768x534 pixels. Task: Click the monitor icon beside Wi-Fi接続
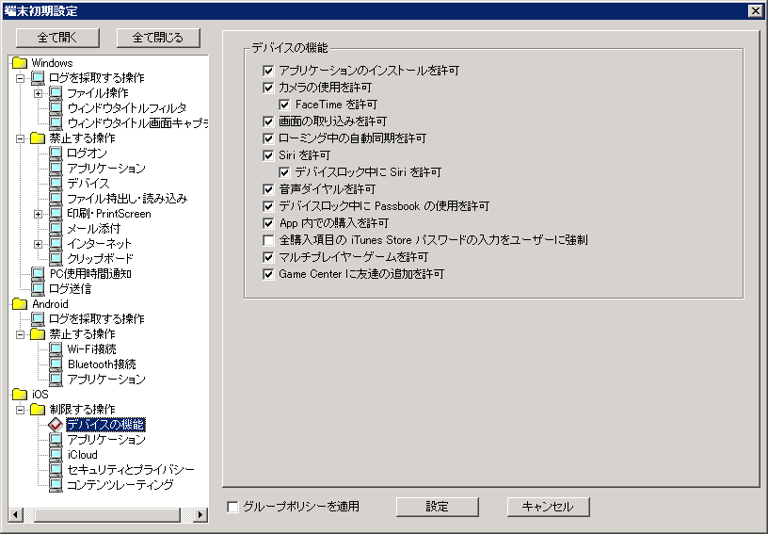[56, 349]
